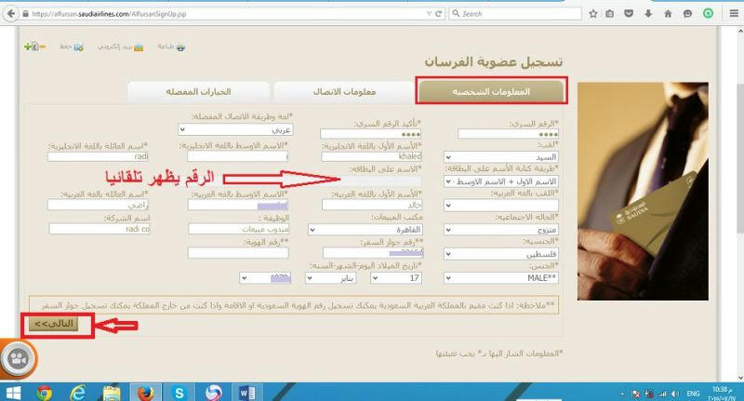Open the Firefox hamburger menu
Screen dimensions: 744x401
733,14
